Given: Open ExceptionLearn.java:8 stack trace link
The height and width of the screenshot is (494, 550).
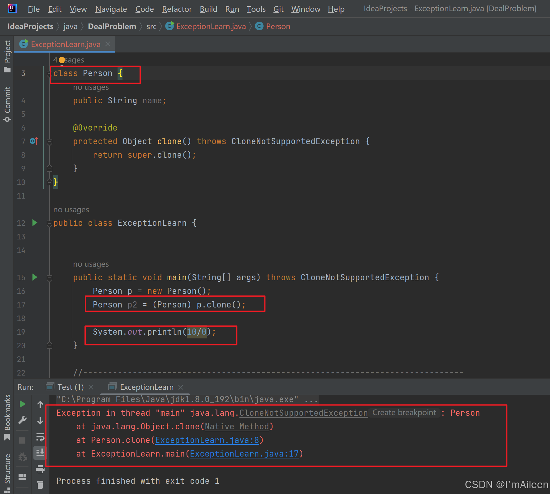Looking at the screenshot, I should tap(207, 440).
